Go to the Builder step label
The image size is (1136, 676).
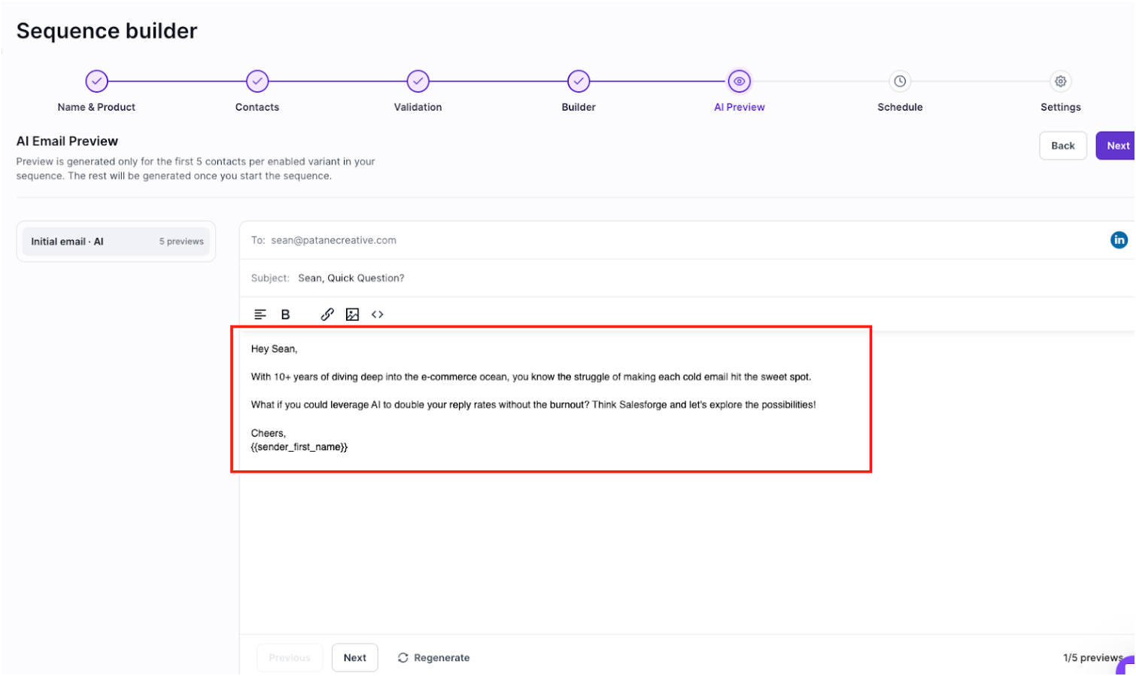[x=579, y=107]
